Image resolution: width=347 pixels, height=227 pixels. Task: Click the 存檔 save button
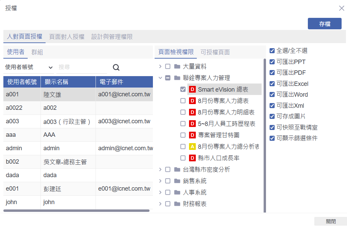click(x=324, y=24)
